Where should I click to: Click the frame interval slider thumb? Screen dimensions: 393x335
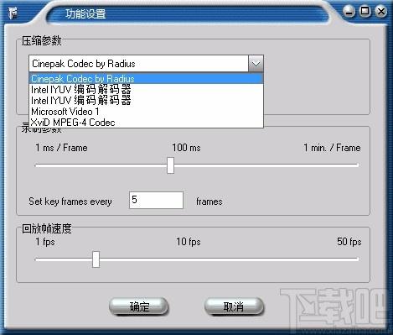point(170,165)
